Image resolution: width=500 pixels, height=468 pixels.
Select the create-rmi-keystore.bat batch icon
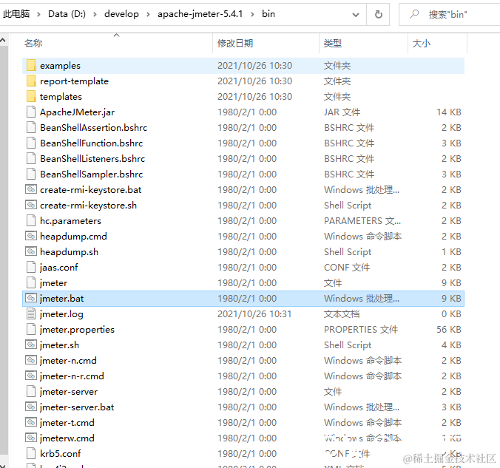tap(31, 190)
